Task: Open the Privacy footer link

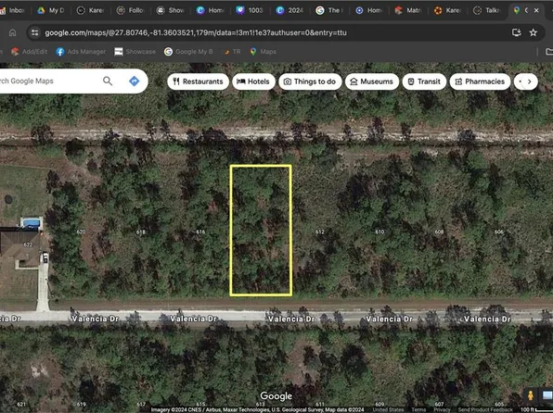Action: click(442, 409)
